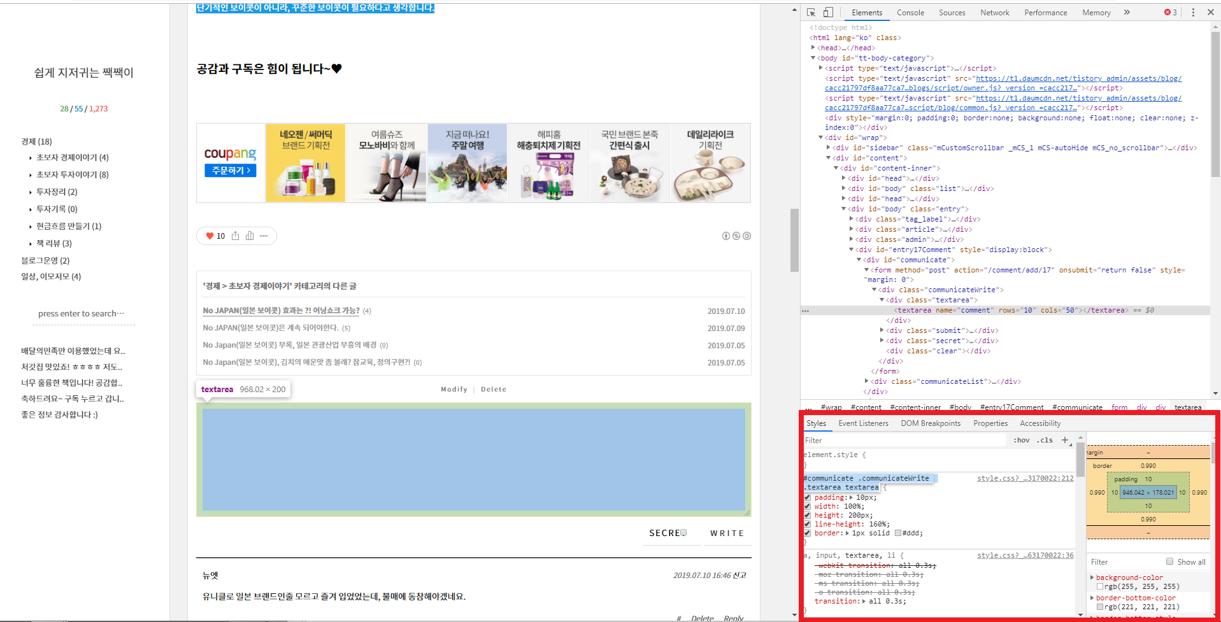Expand the head element node
This screenshot has height=622, width=1221.
pos(813,48)
